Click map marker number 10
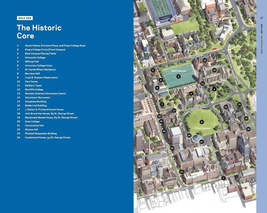Viewport: 267px width, 213px height. (x=214, y=70)
